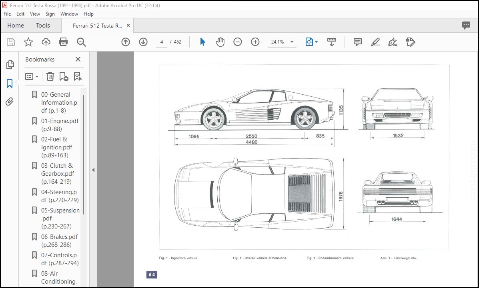Click the 1976 width dimension
The width and height of the screenshot is (479, 288).
pos(341,196)
